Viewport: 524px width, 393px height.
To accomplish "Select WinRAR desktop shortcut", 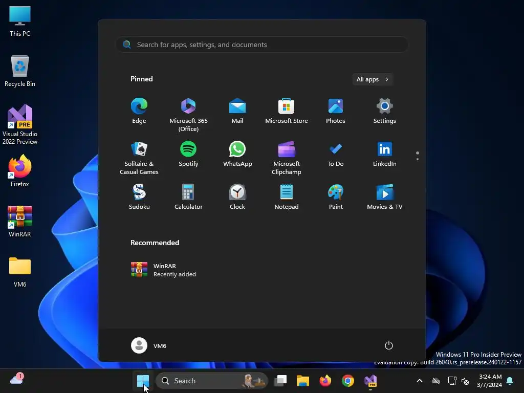I will [20, 221].
